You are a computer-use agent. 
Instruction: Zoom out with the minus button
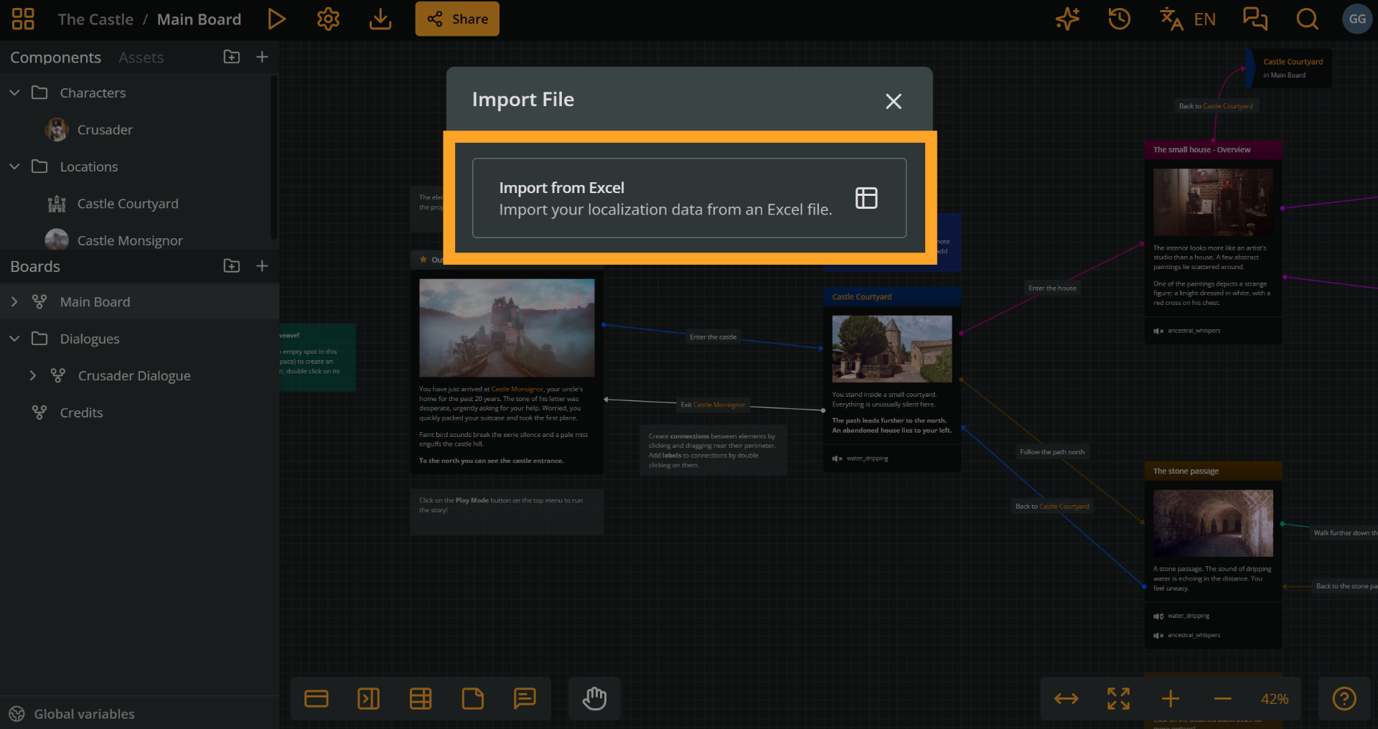coord(1223,699)
